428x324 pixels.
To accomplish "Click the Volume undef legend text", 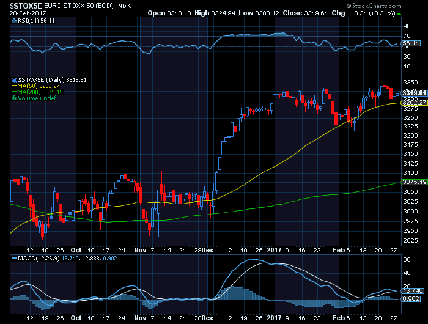I will pos(37,98).
